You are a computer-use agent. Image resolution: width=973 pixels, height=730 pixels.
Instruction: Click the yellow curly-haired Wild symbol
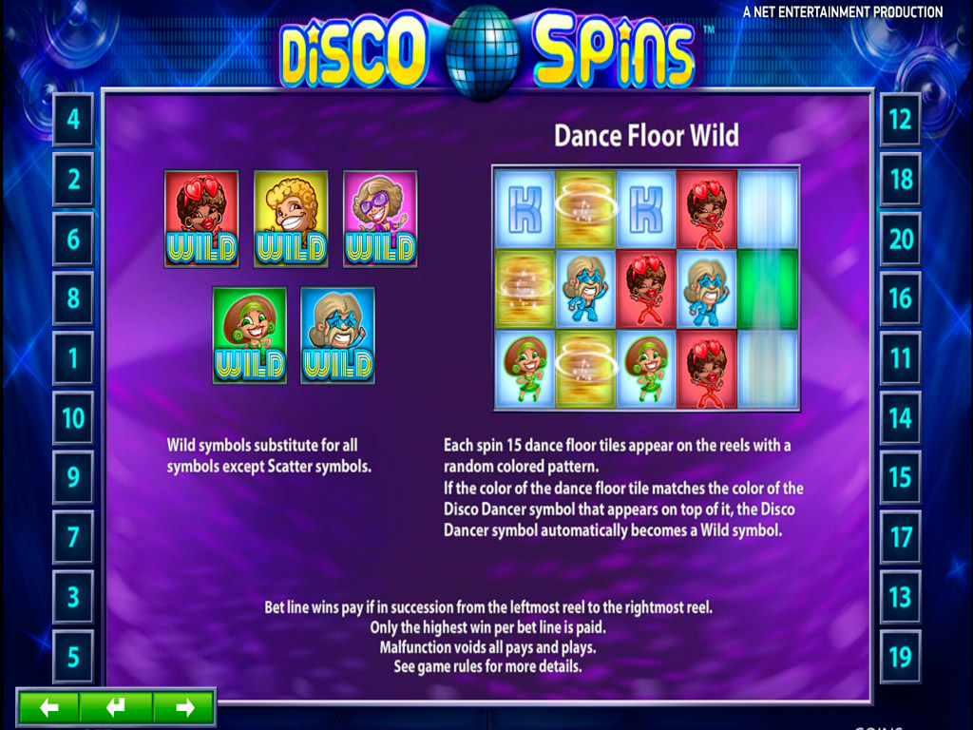[x=291, y=220]
